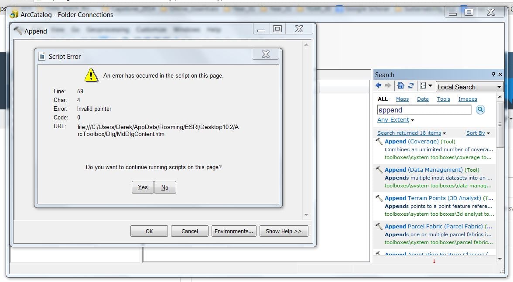This screenshot has width=513, height=282.
Task: Expand Search returned 18 items menu
Action: point(411,133)
